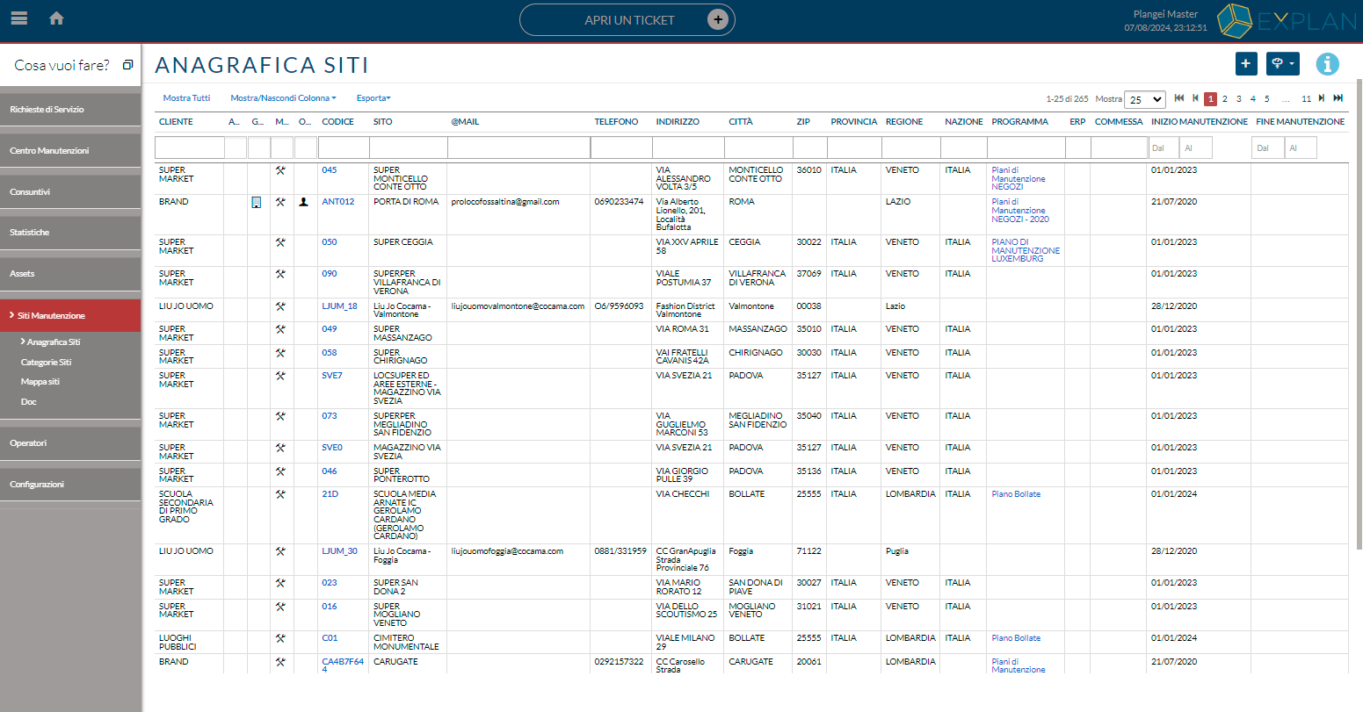Jump to the first page arrow

1179,98
